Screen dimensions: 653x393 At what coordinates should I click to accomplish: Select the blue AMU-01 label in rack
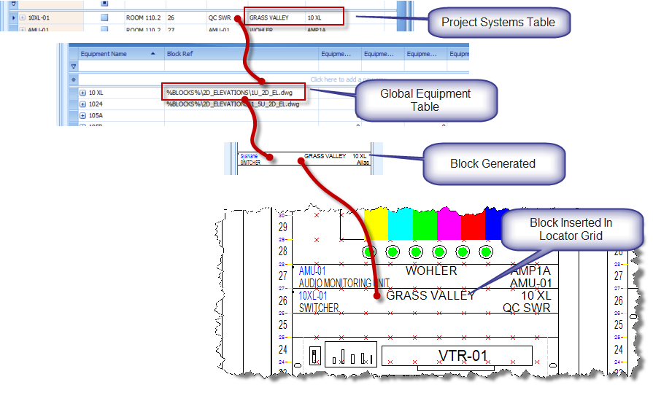(312, 271)
